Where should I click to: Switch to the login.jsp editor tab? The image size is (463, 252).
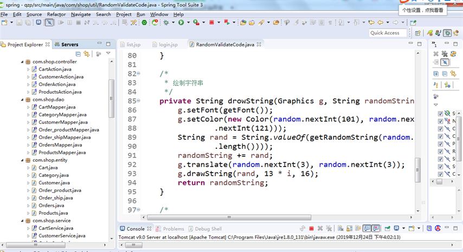coord(168,44)
